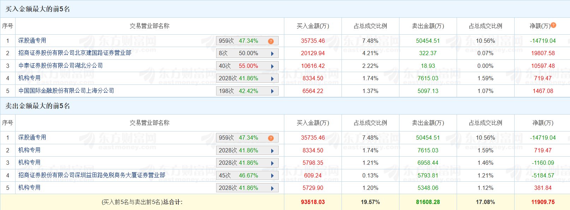
Task: Open 招商证券深圳益田路免税商务大厦证券营业部 link
Action: coord(91,175)
